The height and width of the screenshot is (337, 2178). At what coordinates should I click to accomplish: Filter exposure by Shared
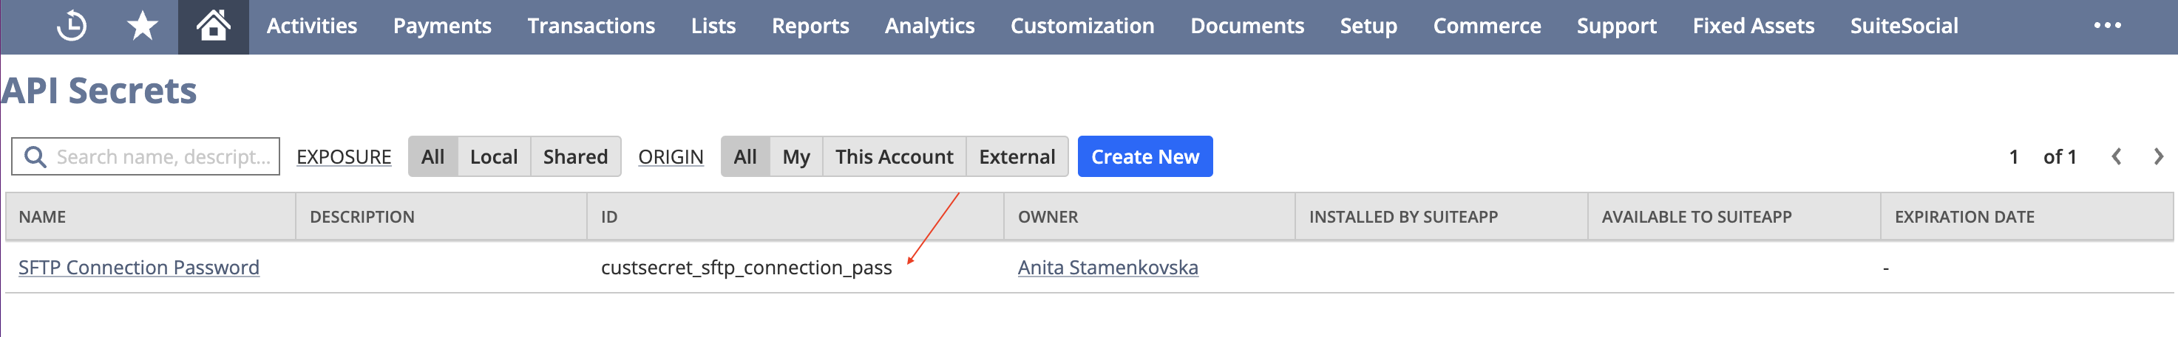(x=575, y=157)
